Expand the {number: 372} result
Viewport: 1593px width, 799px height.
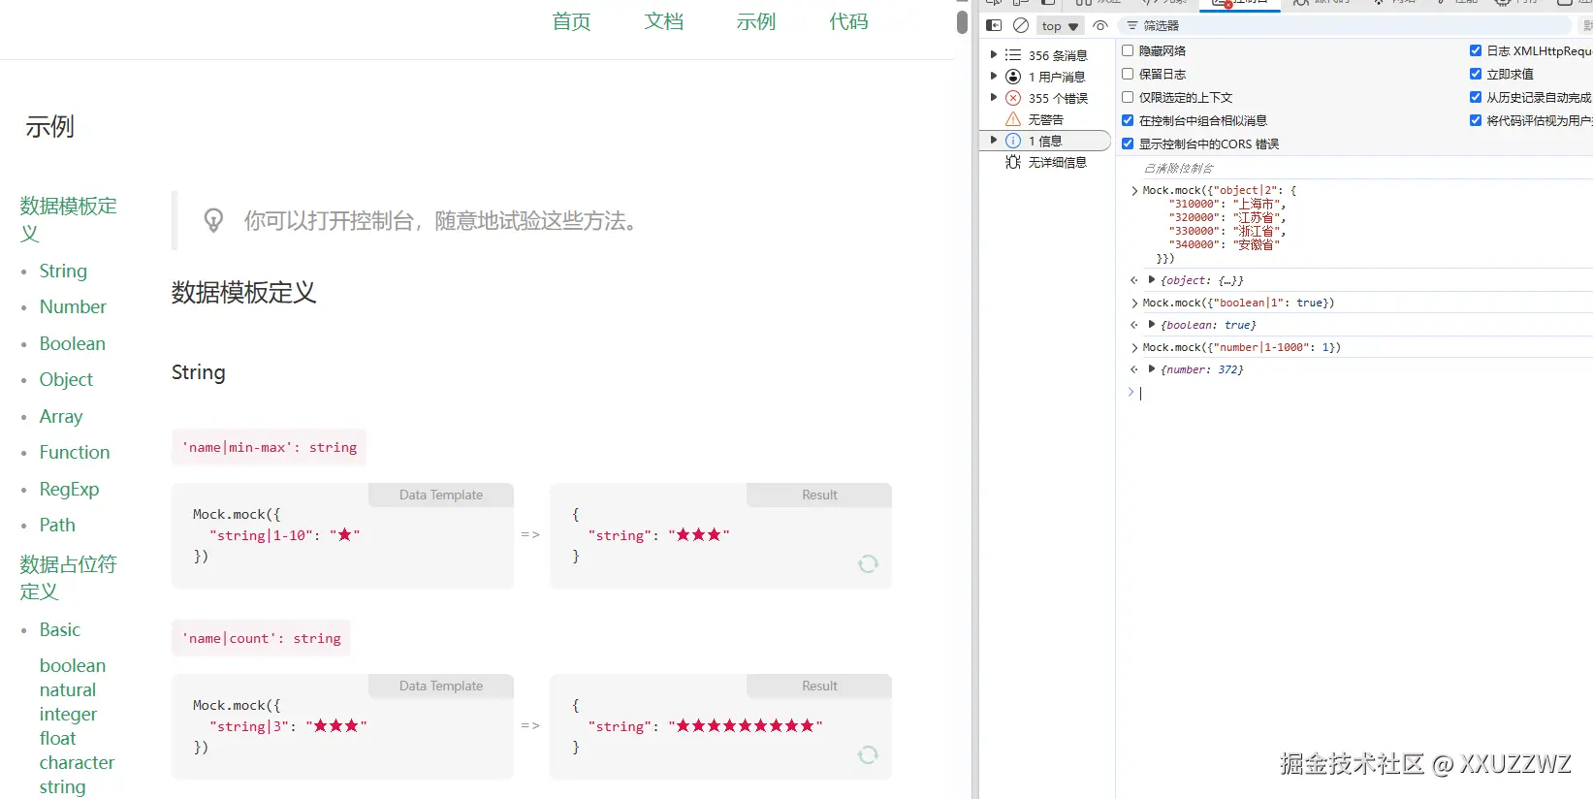pyautogui.click(x=1152, y=369)
